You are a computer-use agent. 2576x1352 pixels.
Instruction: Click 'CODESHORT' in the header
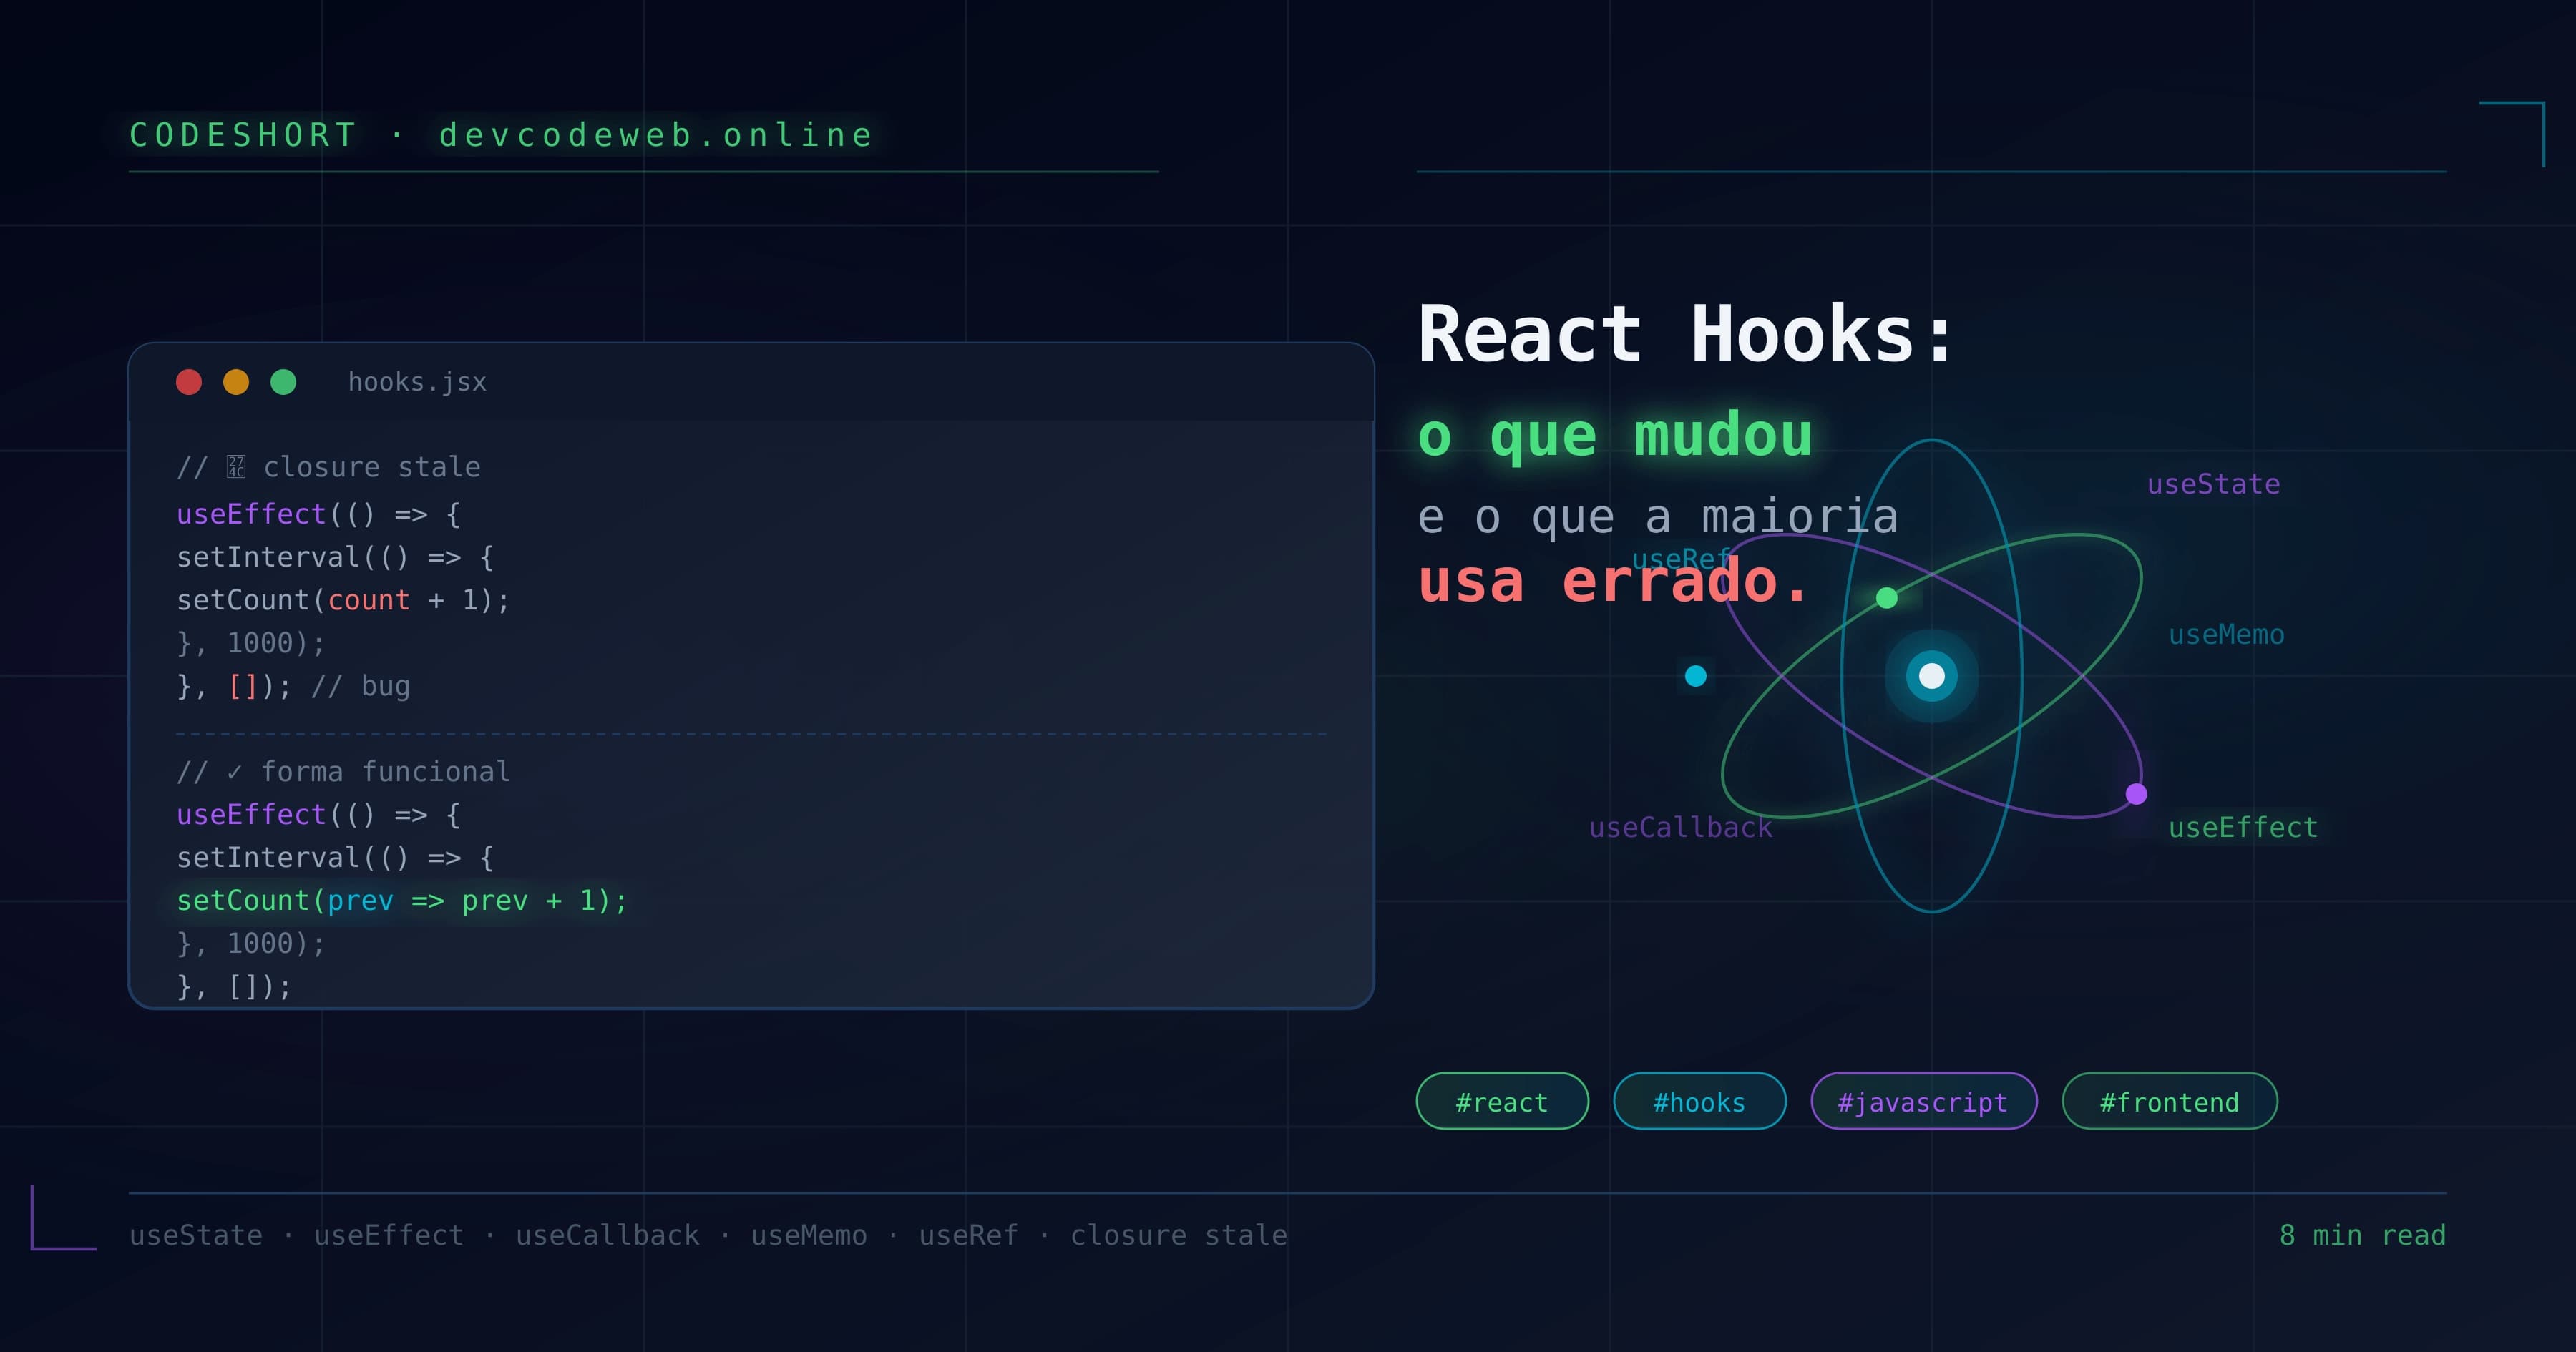[x=243, y=134]
